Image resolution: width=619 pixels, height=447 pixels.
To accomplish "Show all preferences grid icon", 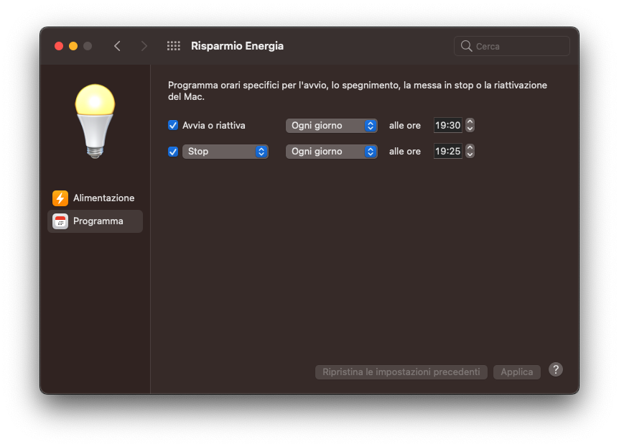I will [174, 46].
